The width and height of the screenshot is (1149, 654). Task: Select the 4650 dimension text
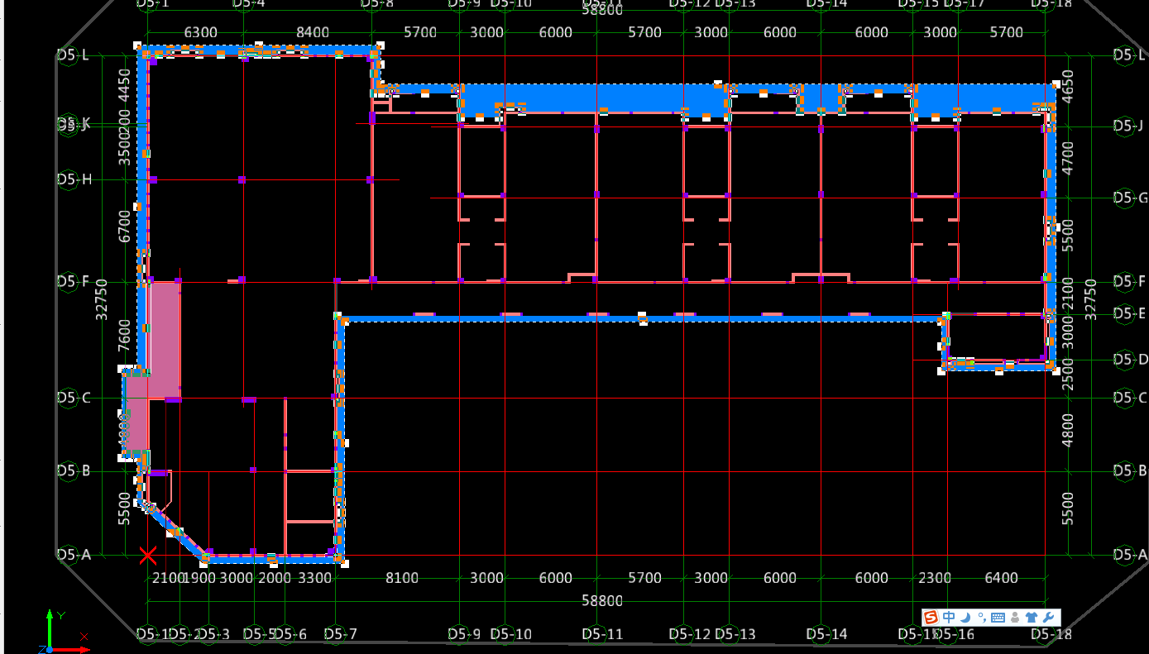[x=1067, y=86]
